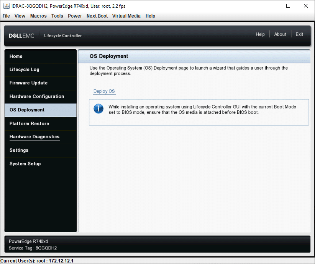Open Lifecycle Log section
This screenshot has width=315, height=264.
(x=41, y=70)
